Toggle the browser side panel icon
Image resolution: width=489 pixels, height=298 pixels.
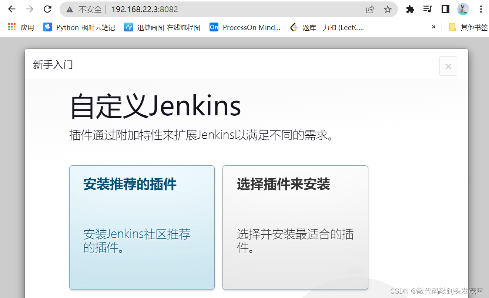pyautogui.click(x=445, y=9)
